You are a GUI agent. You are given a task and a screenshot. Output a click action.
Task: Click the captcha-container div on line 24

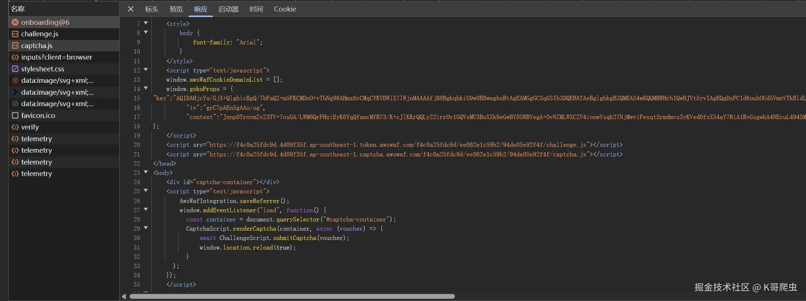[x=223, y=182]
